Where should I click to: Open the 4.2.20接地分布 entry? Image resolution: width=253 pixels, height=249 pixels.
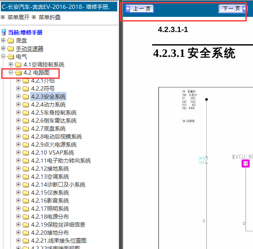(x=50, y=233)
